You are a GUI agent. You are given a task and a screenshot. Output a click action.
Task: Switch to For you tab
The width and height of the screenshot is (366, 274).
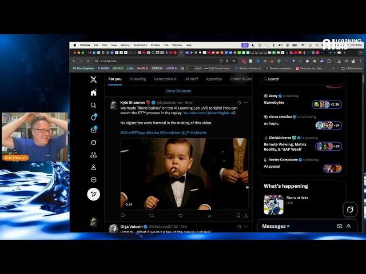[x=115, y=79]
